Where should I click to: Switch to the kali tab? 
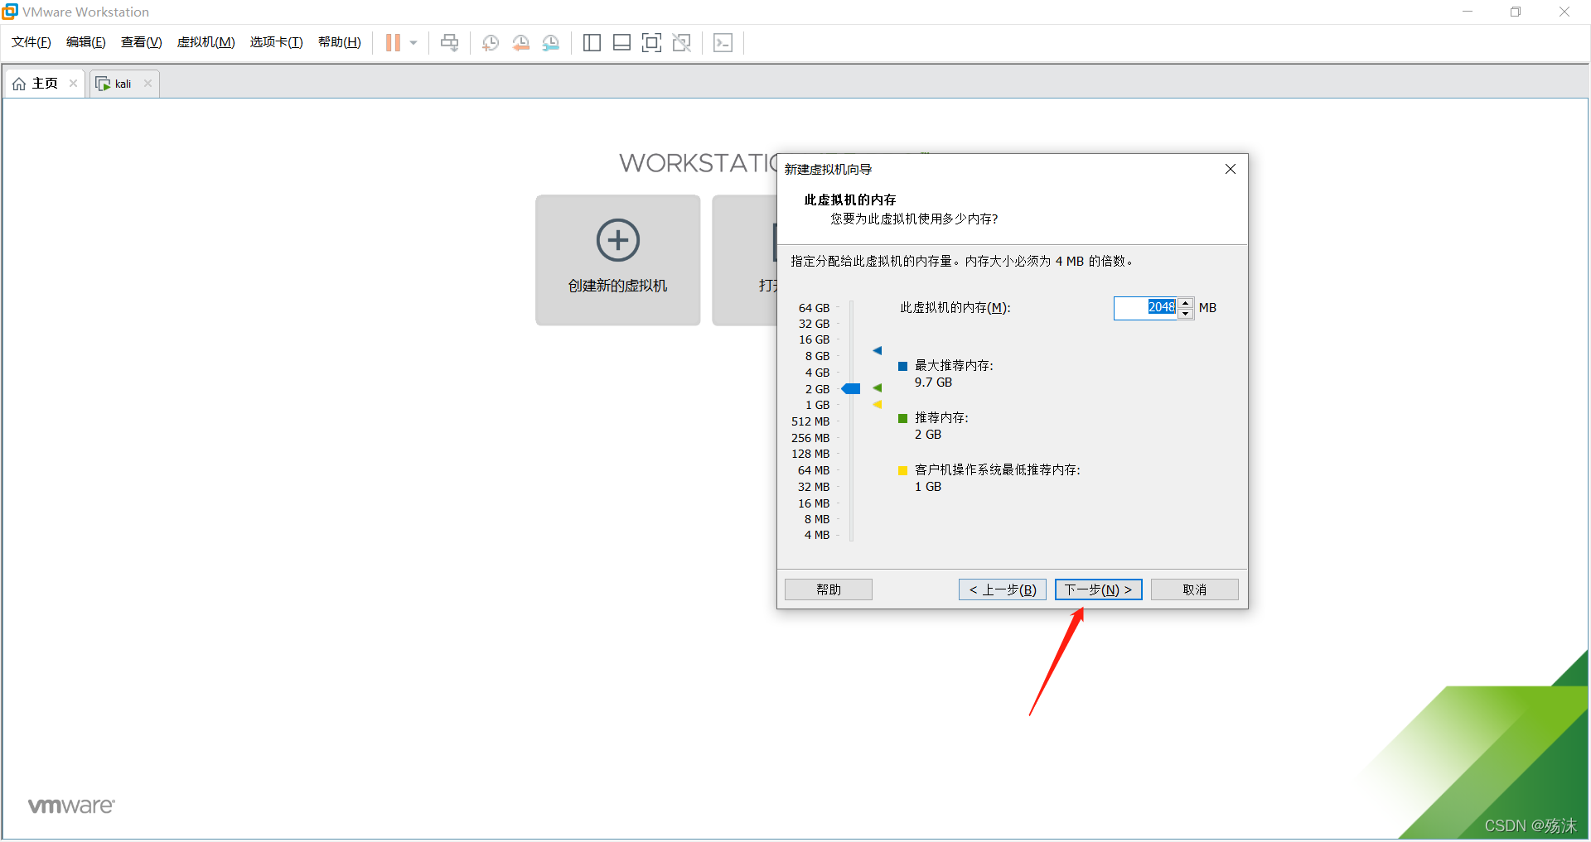pos(123,84)
